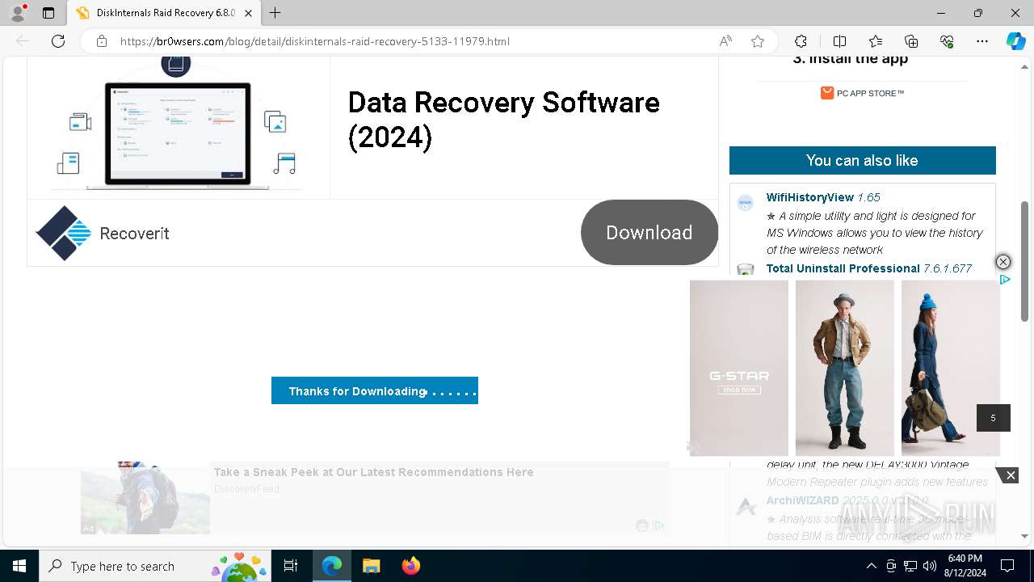Click the AdChoices icon on G-STAR ad
This screenshot has height=582, width=1034.
tap(1005, 280)
